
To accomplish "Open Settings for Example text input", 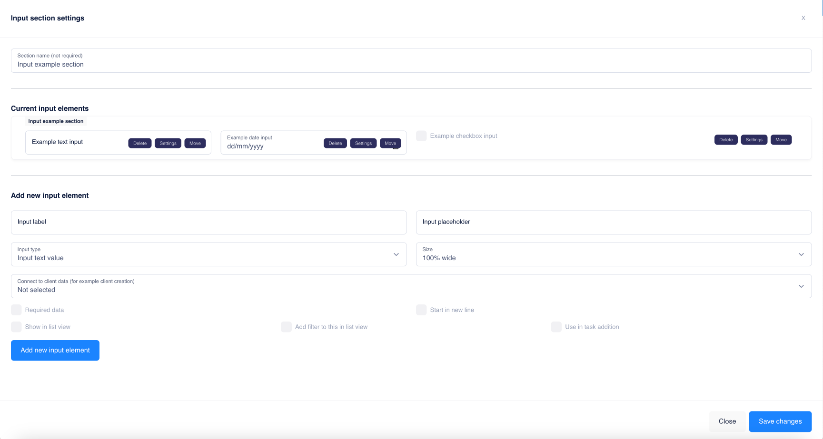I will pyautogui.click(x=168, y=143).
